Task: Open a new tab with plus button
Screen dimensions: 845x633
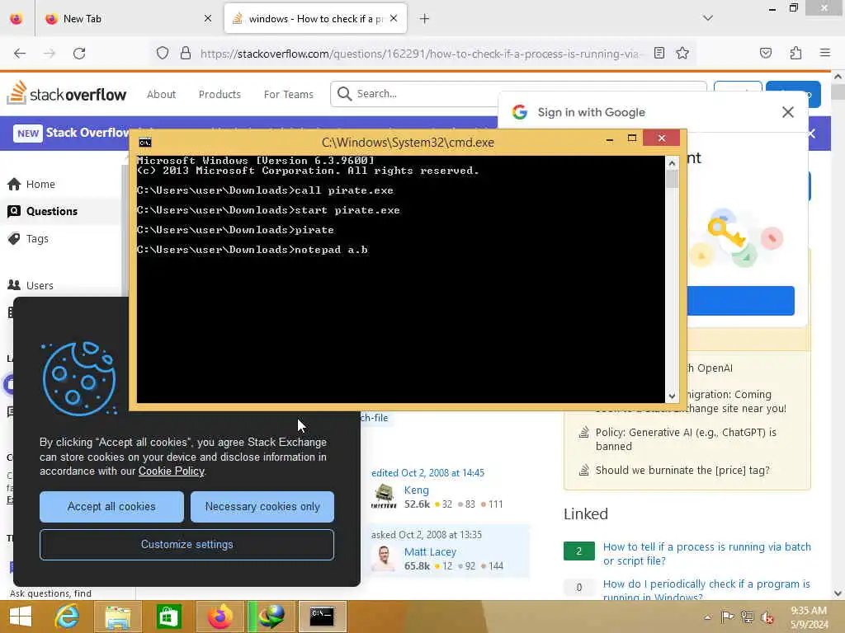Action: [x=425, y=19]
